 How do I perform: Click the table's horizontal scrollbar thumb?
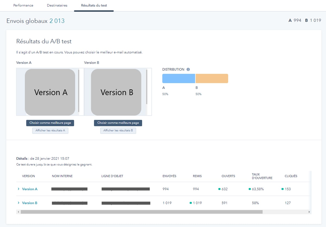pos(142,212)
